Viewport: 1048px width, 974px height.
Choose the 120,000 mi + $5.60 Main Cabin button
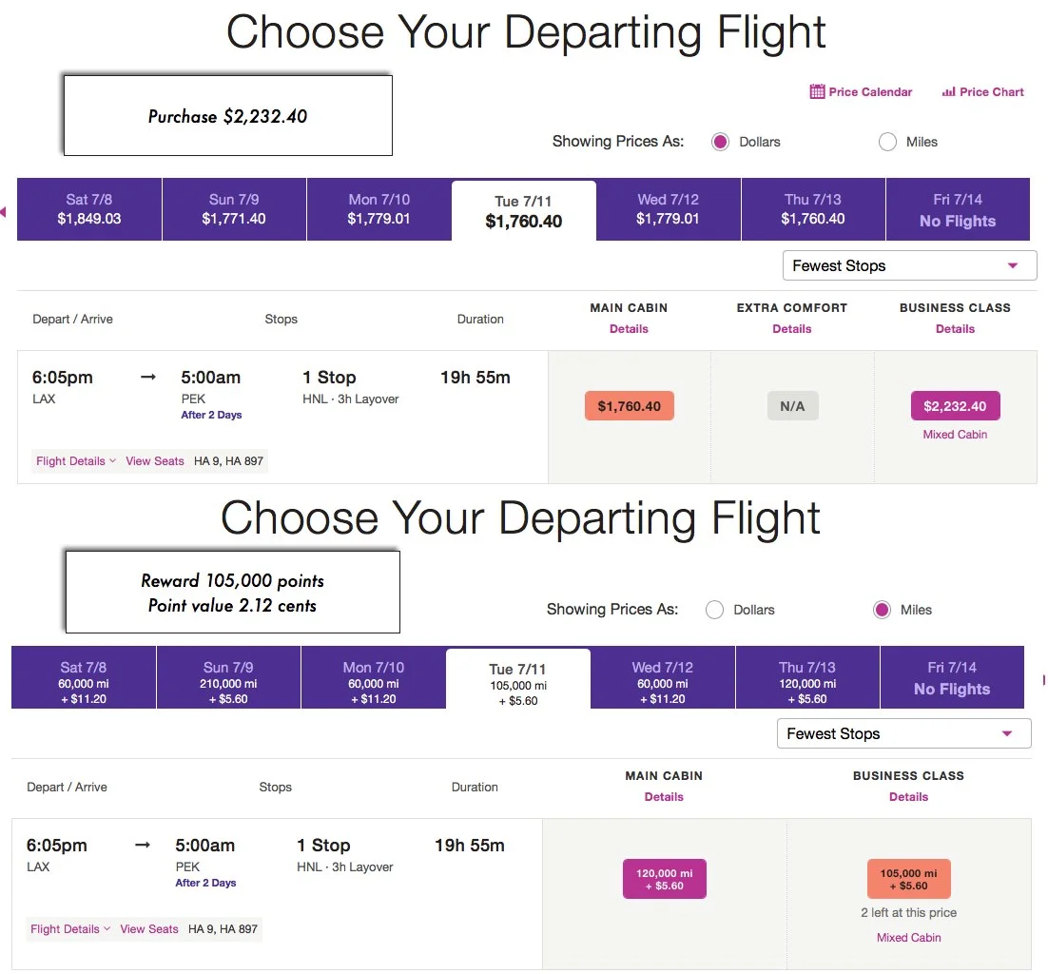click(665, 879)
